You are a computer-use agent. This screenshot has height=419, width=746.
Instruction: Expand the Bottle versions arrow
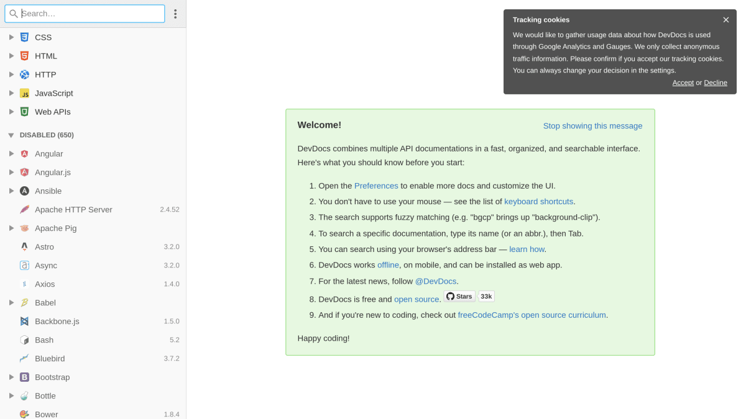(x=11, y=396)
